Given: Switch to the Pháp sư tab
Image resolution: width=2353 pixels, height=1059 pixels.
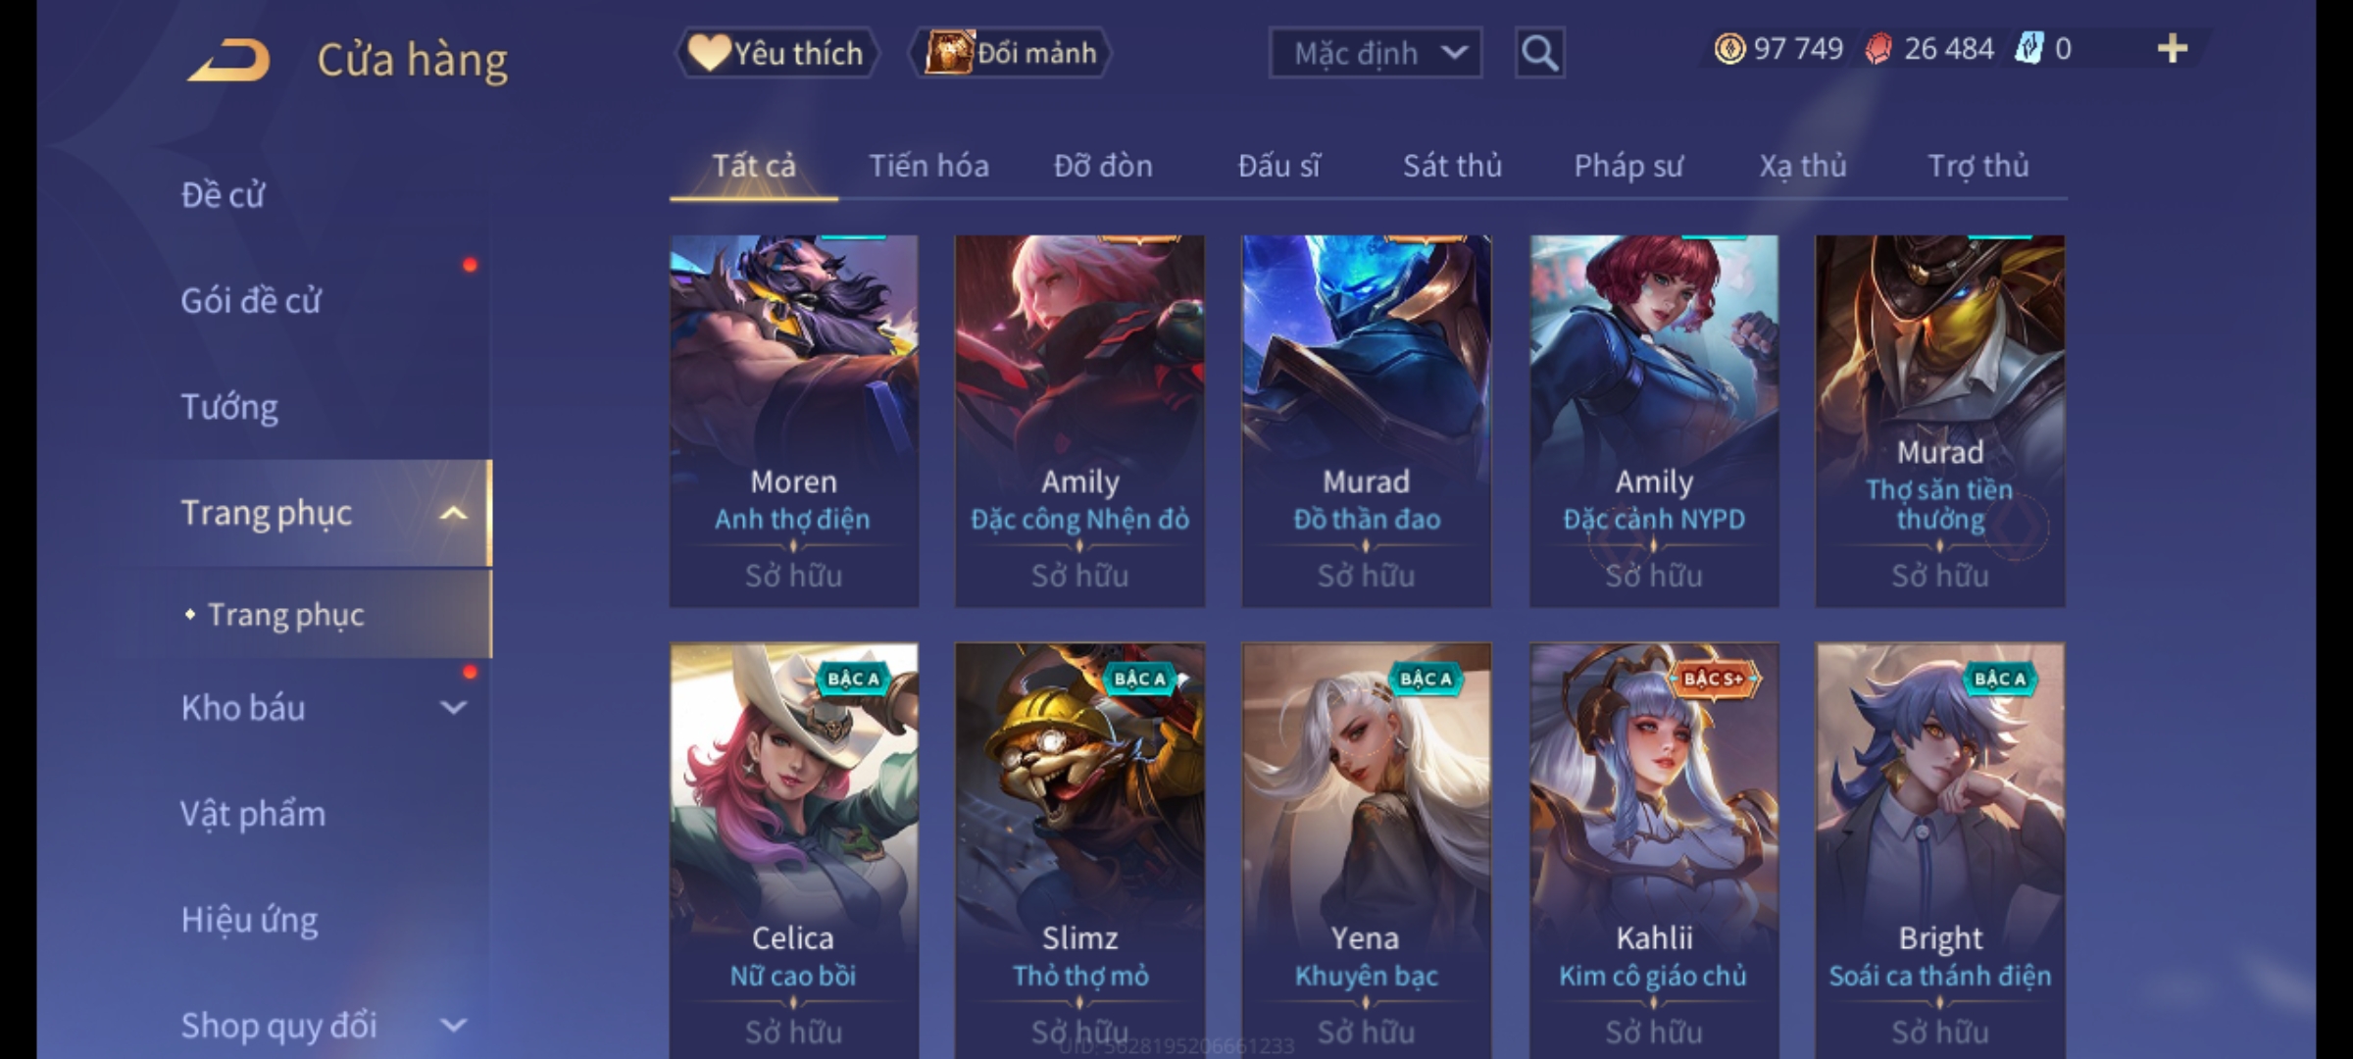Looking at the screenshot, I should [x=1628, y=166].
